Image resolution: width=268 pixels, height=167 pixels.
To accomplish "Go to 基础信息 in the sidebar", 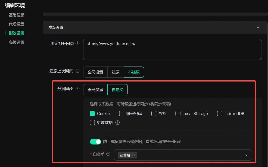I will pos(16,15).
